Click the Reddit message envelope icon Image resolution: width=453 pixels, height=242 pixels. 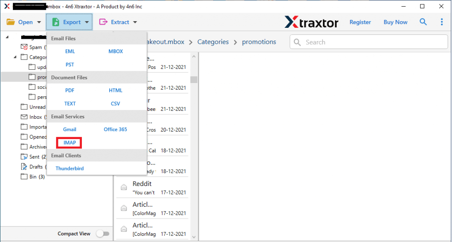pyautogui.click(x=124, y=188)
